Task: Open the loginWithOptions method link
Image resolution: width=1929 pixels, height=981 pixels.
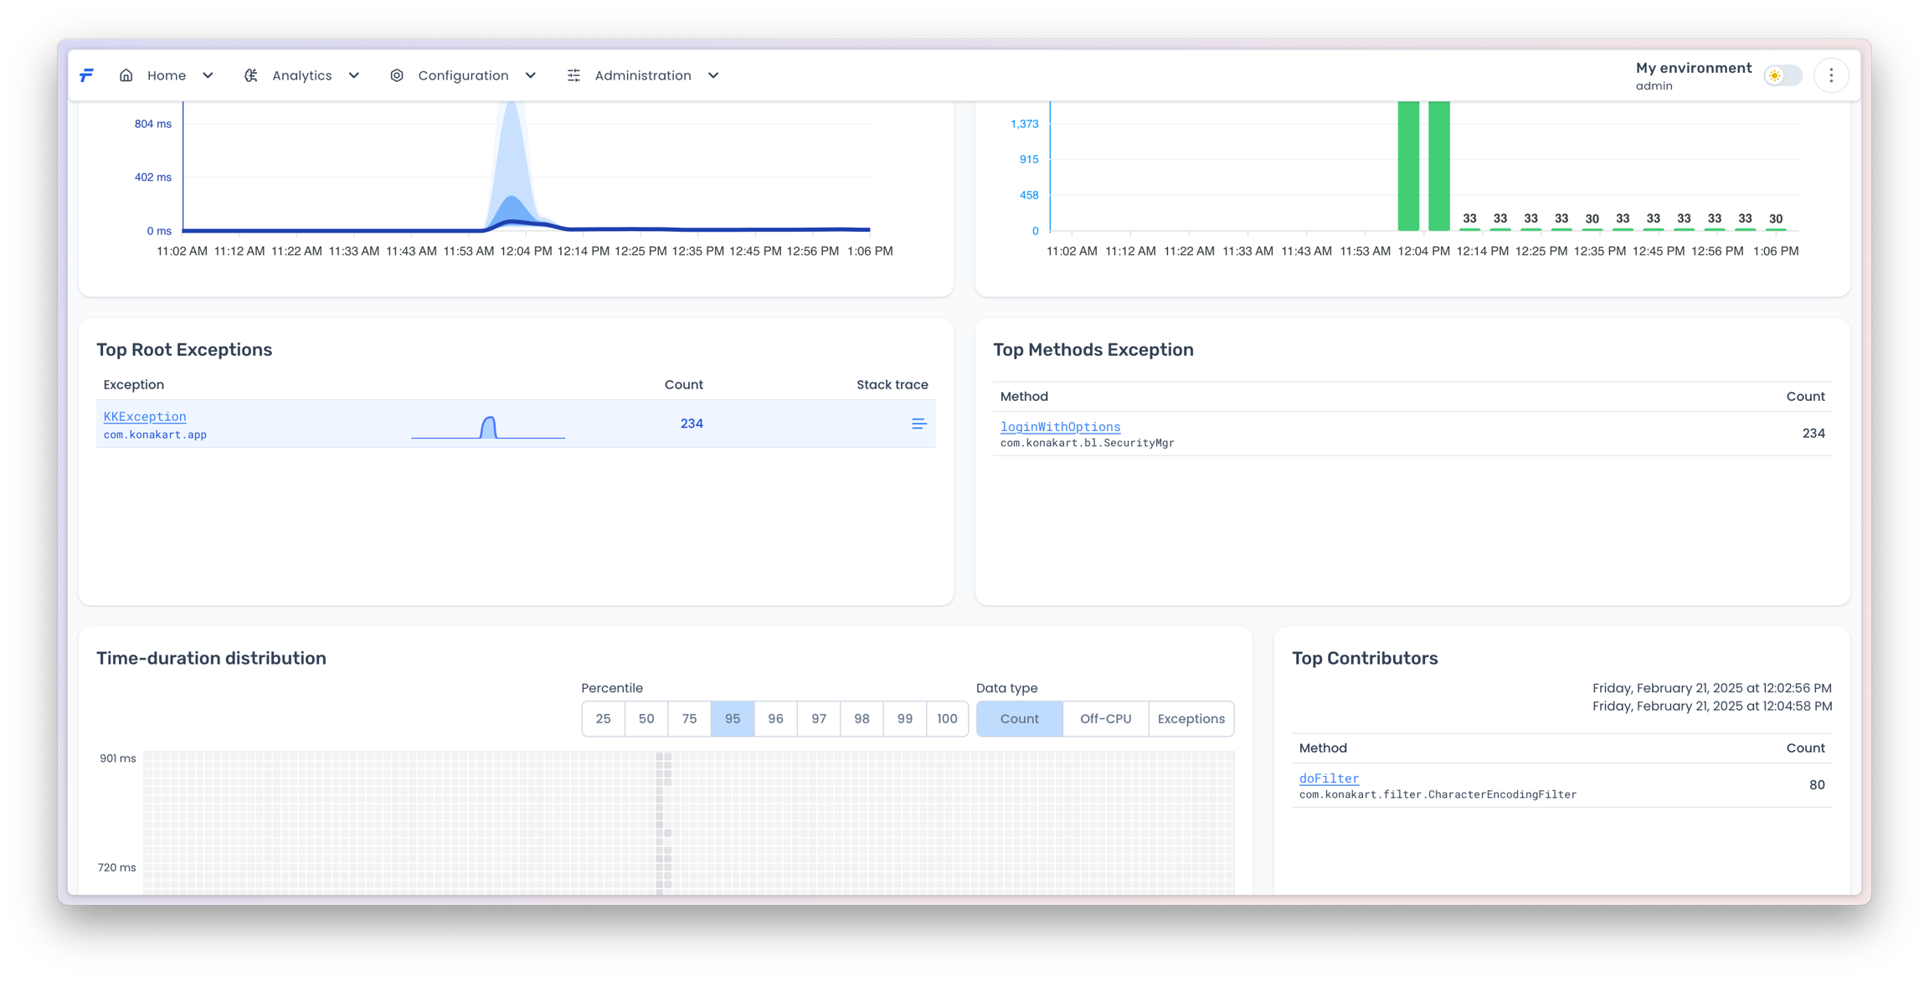Action: (x=1060, y=427)
